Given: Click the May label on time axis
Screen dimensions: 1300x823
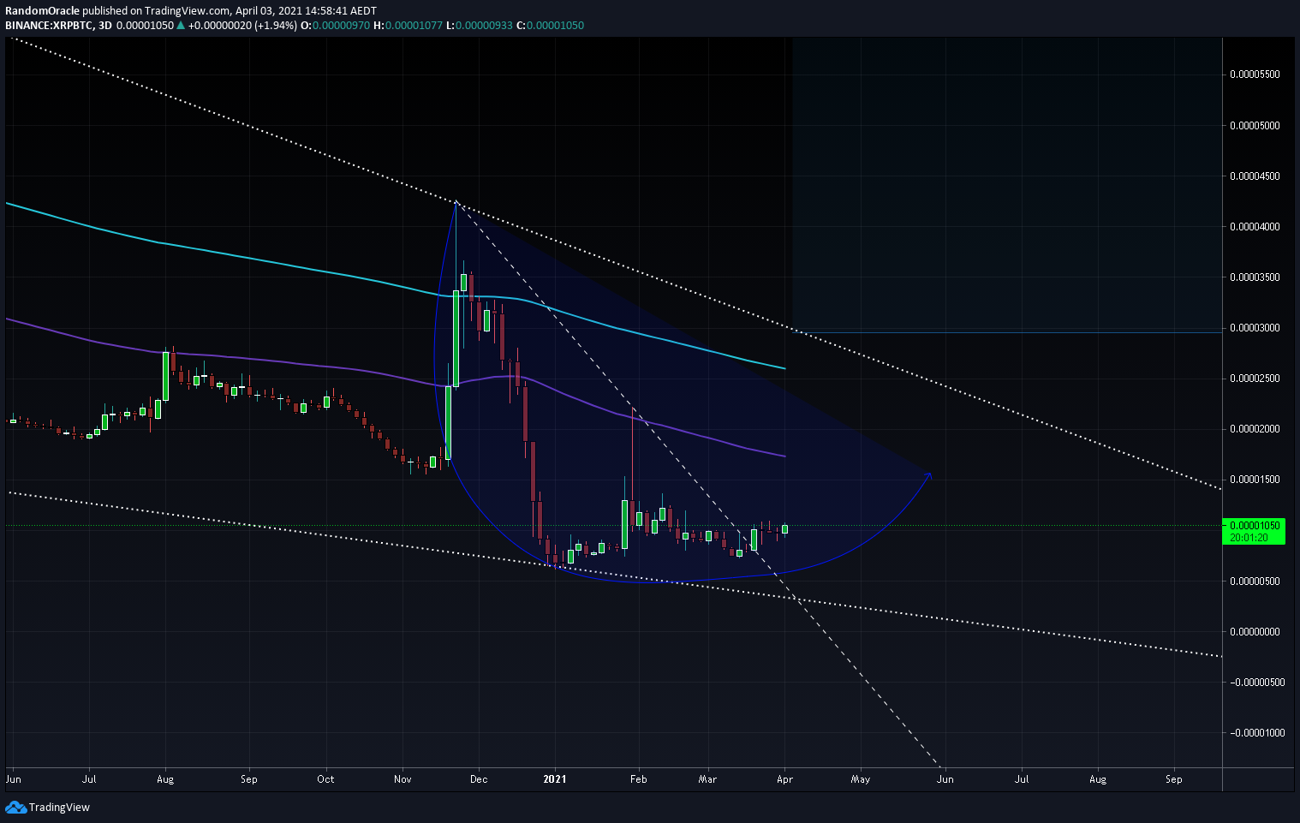Looking at the screenshot, I should (861, 779).
